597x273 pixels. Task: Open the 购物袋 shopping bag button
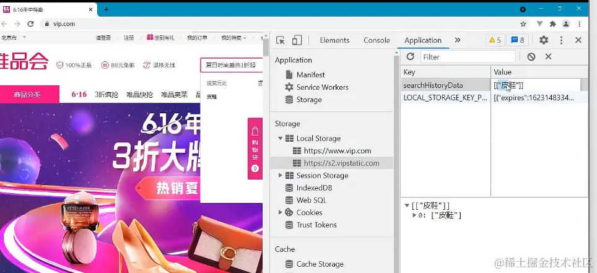(x=255, y=149)
